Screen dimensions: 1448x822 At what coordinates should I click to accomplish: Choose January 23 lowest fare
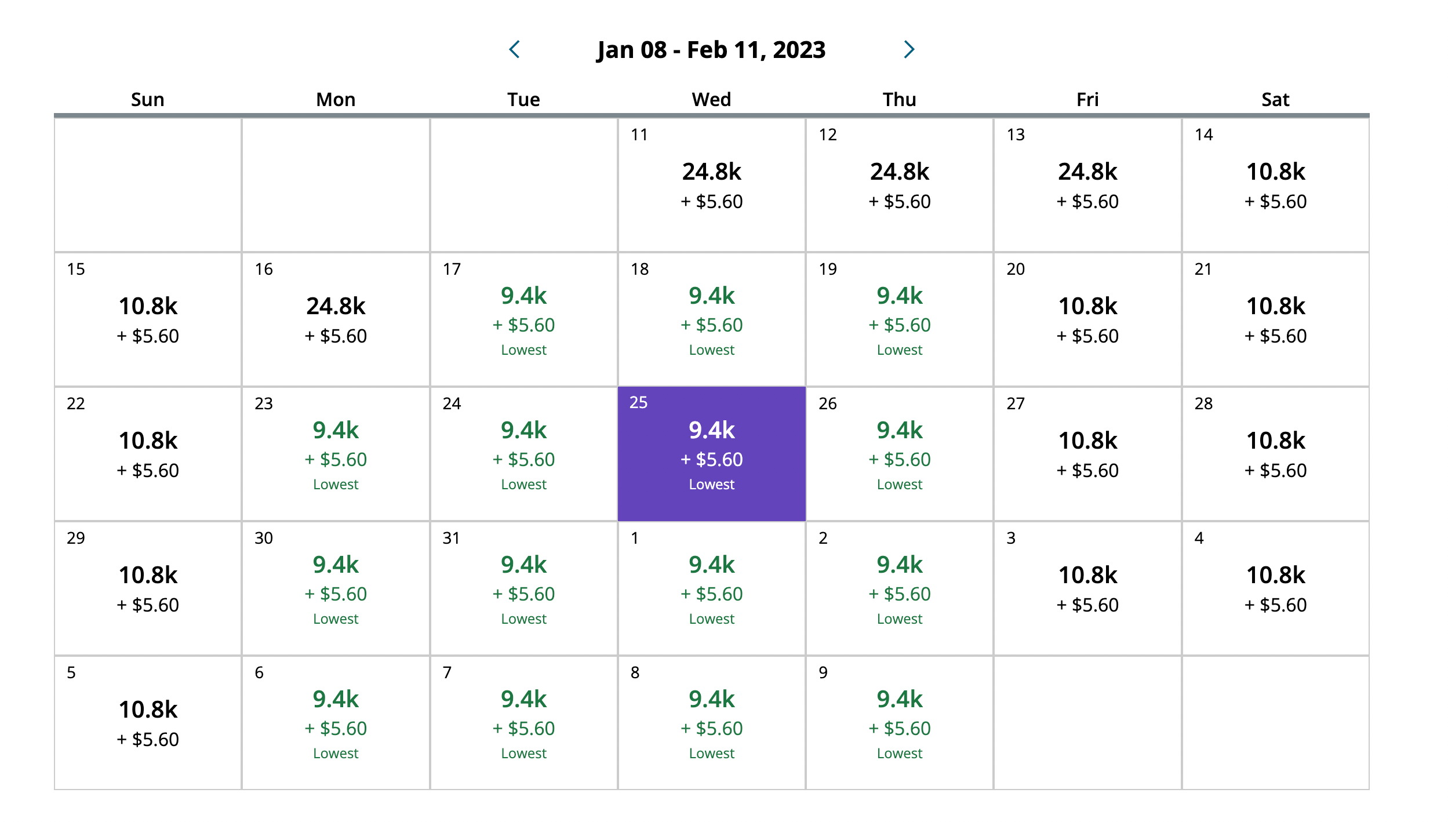(336, 453)
